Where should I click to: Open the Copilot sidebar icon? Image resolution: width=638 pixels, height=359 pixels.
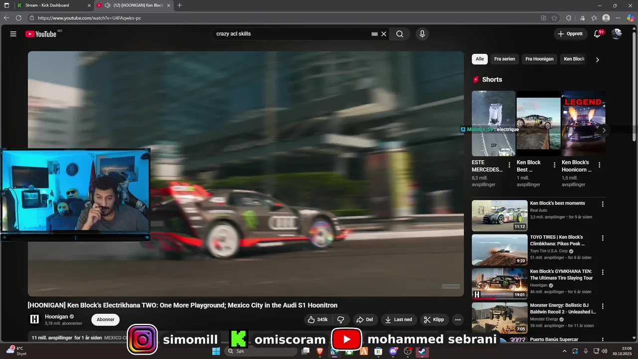631,18
